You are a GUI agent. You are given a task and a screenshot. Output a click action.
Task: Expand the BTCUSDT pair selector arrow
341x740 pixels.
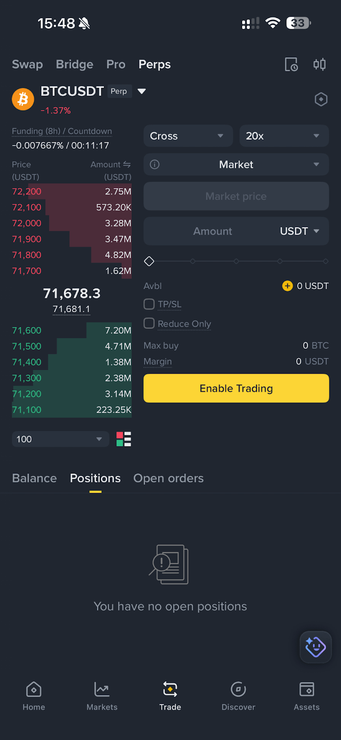[142, 91]
